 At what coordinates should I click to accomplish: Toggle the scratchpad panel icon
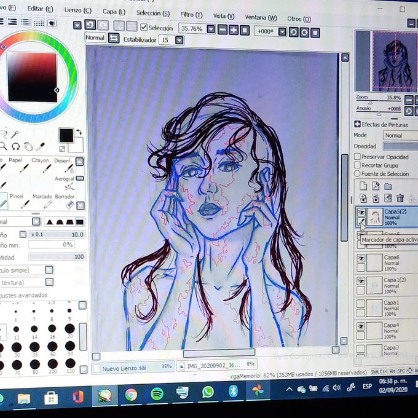coord(52,23)
